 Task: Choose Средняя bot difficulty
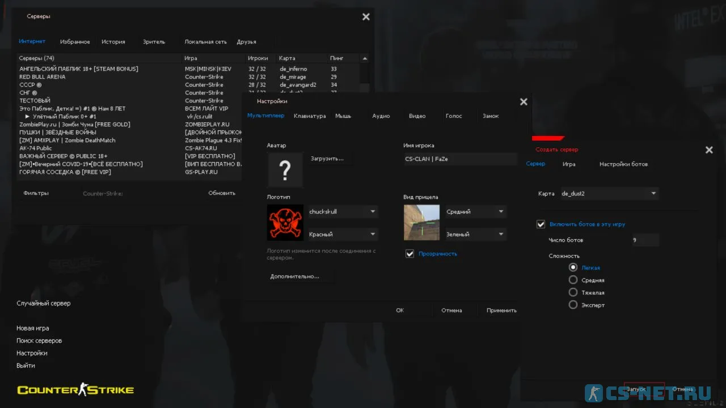[x=573, y=280]
